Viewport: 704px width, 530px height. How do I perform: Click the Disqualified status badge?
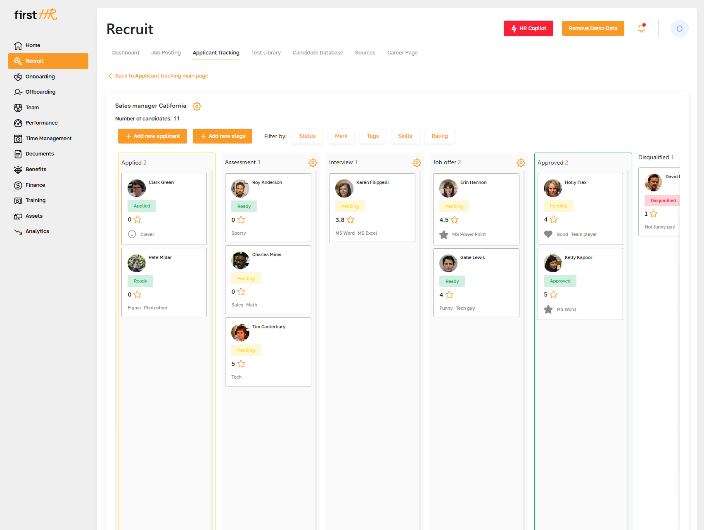point(662,200)
